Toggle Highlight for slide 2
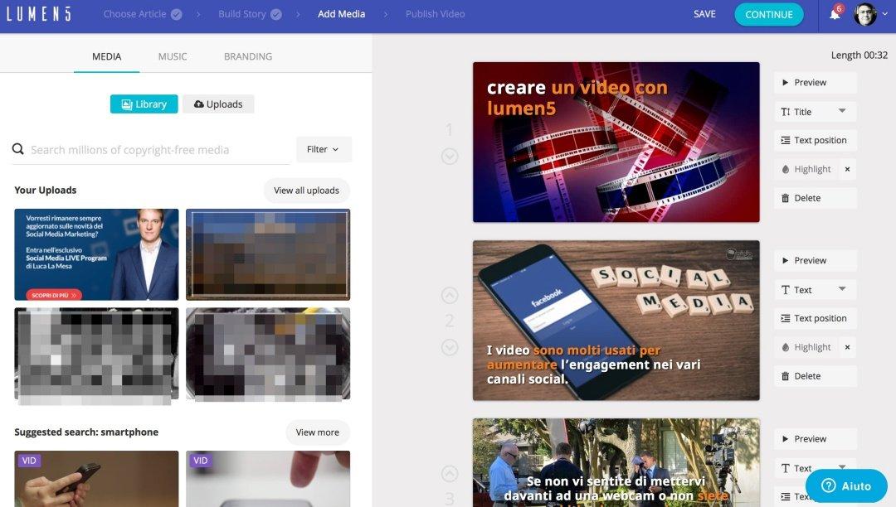This screenshot has height=507, width=896. [x=806, y=347]
